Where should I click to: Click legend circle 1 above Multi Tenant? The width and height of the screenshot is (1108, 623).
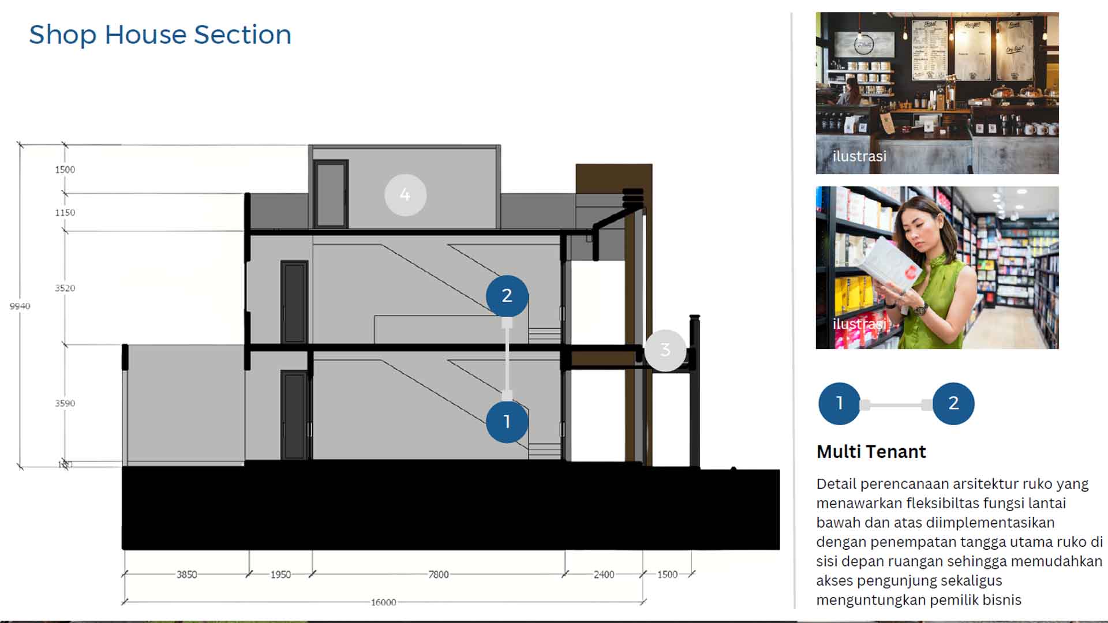point(839,403)
